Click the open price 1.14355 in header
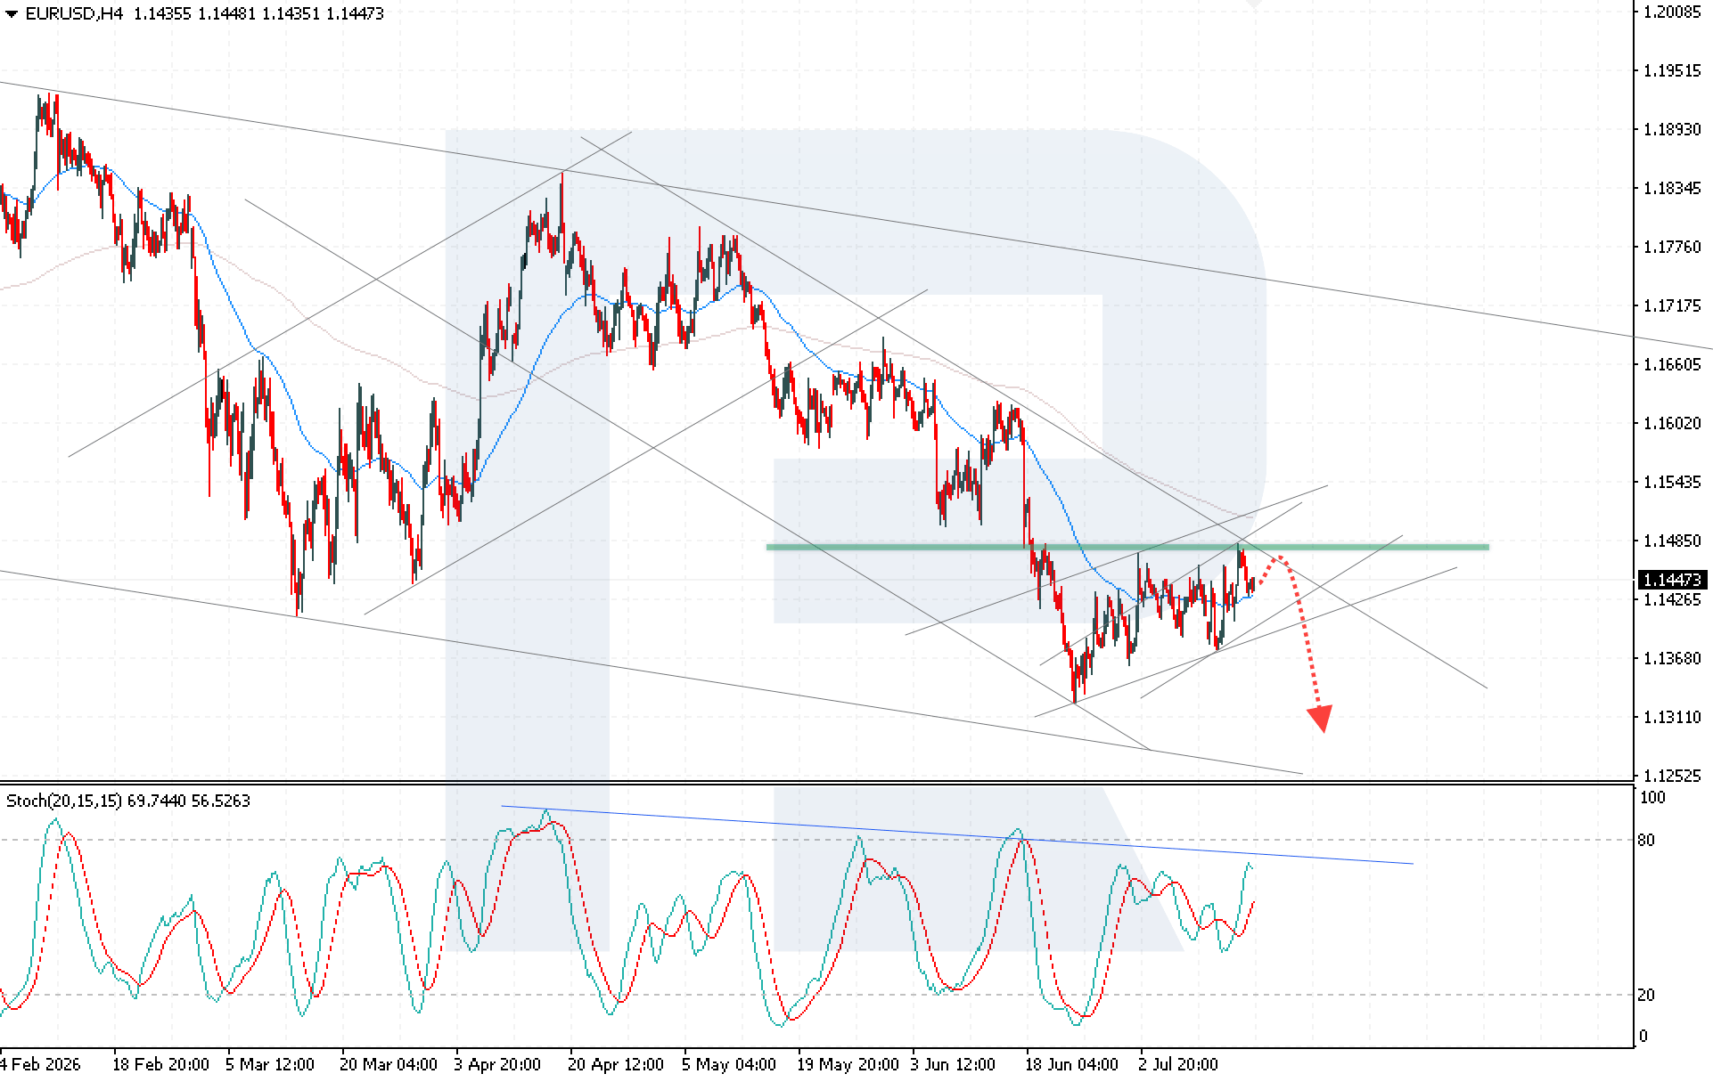The width and height of the screenshot is (1713, 1082). [x=162, y=14]
